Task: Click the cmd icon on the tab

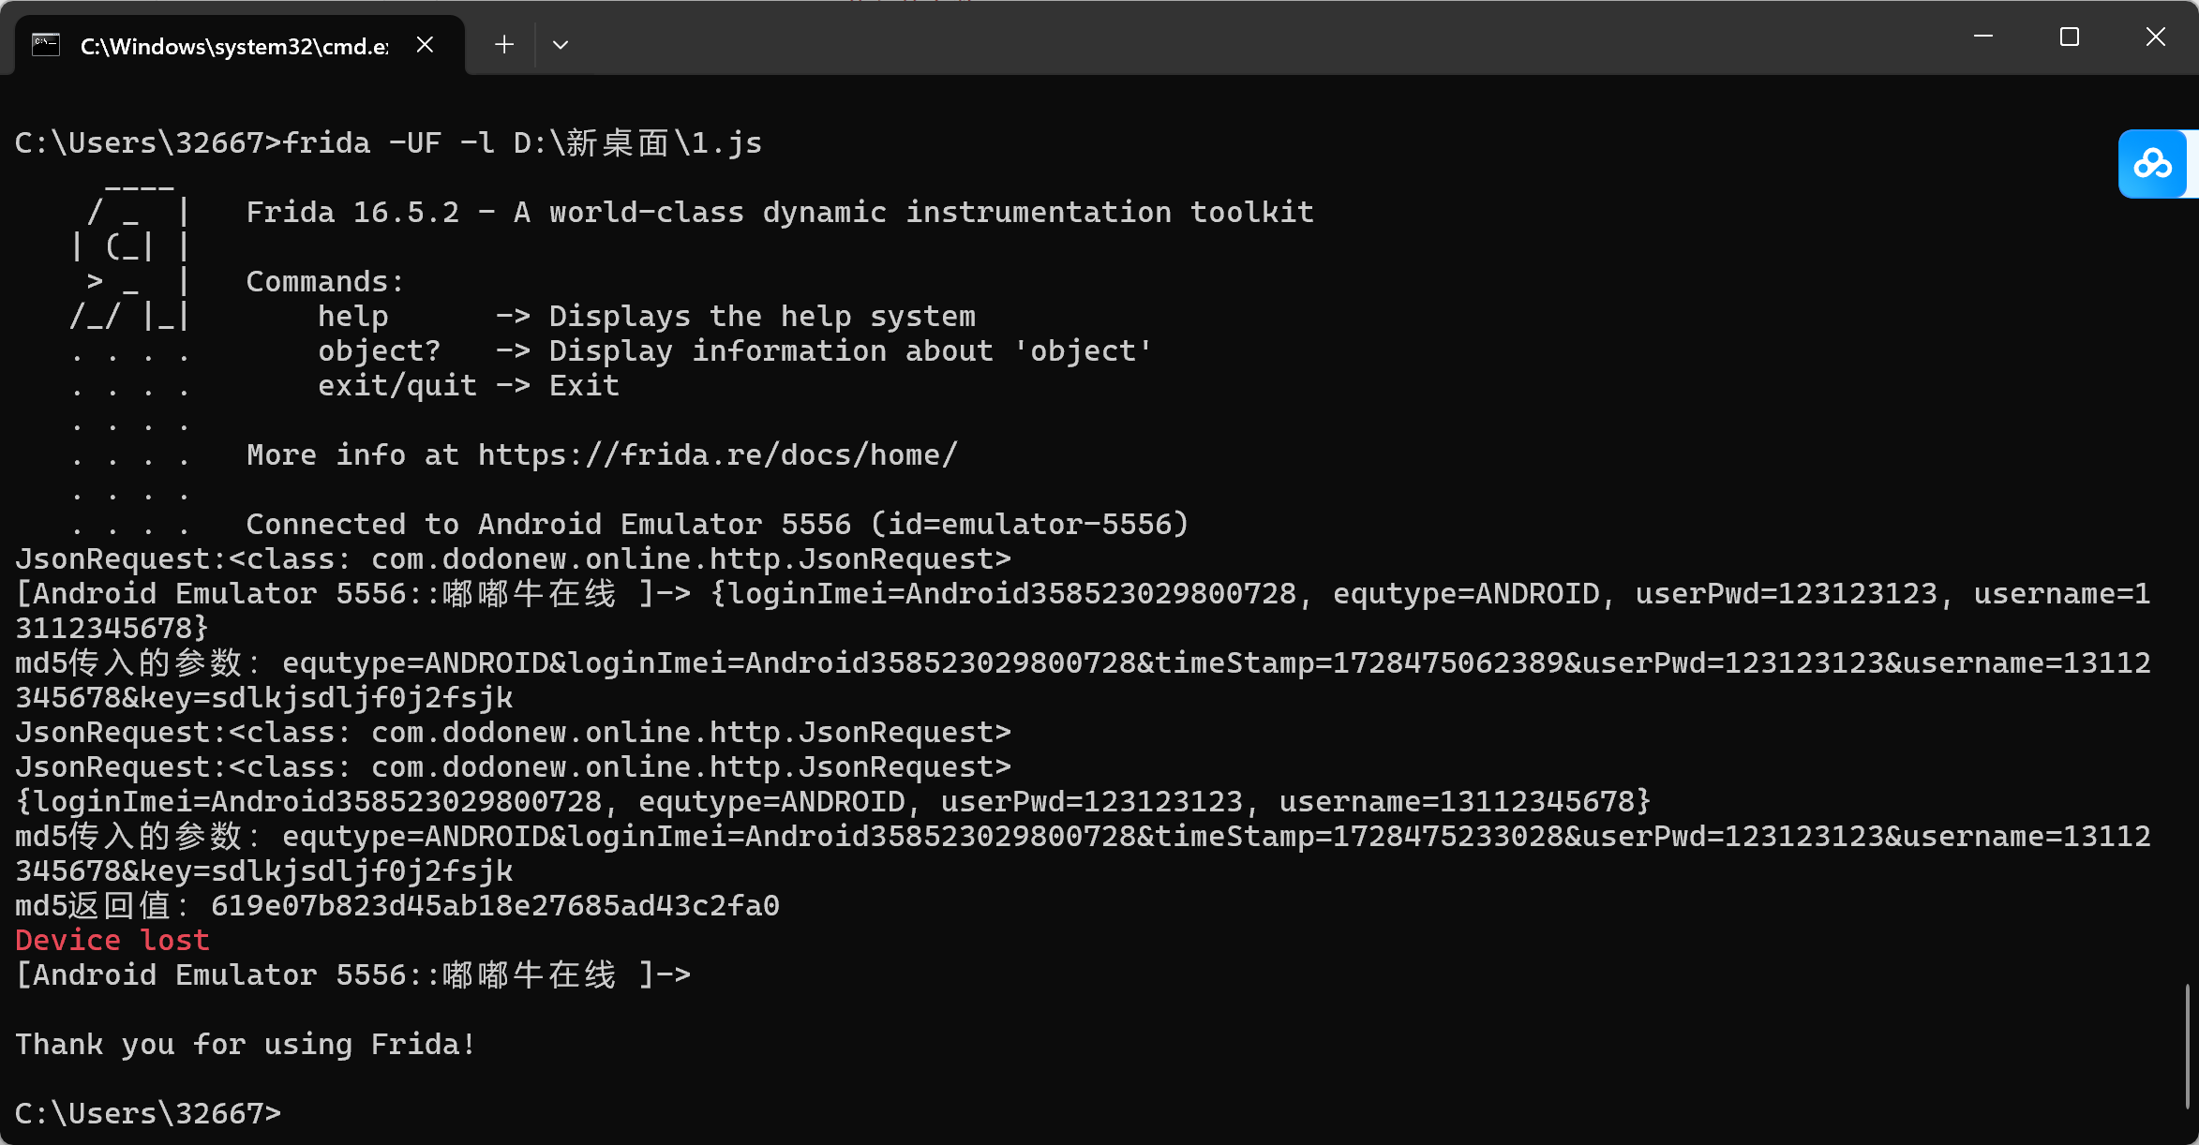Action: click(46, 45)
